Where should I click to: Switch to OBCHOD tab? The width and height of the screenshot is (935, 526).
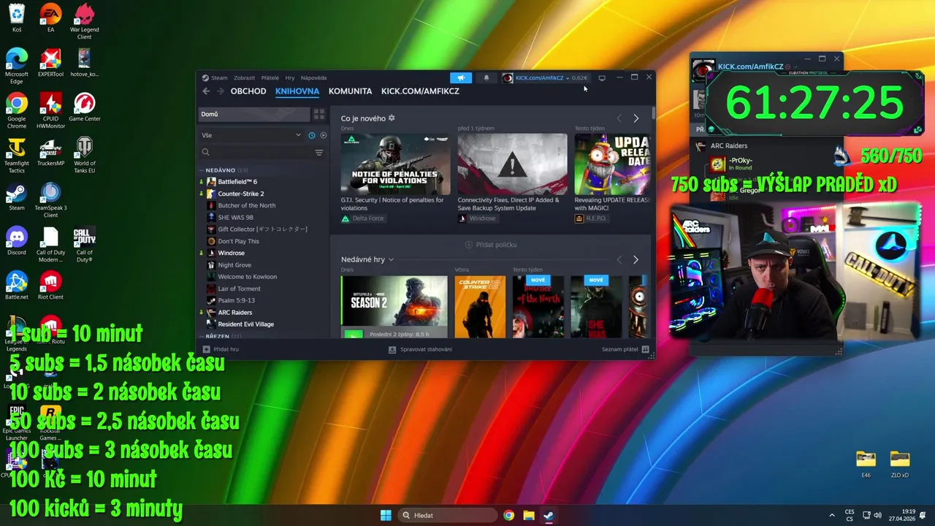pos(248,91)
